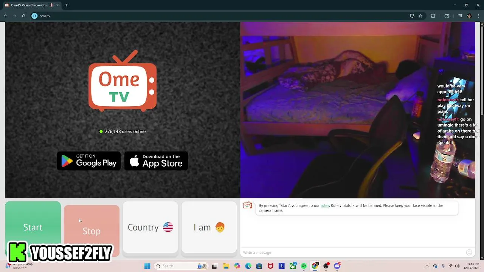This screenshot has height=272, width=484.
Task: Open Discord from the taskbar
Action: (x=337, y=266)
